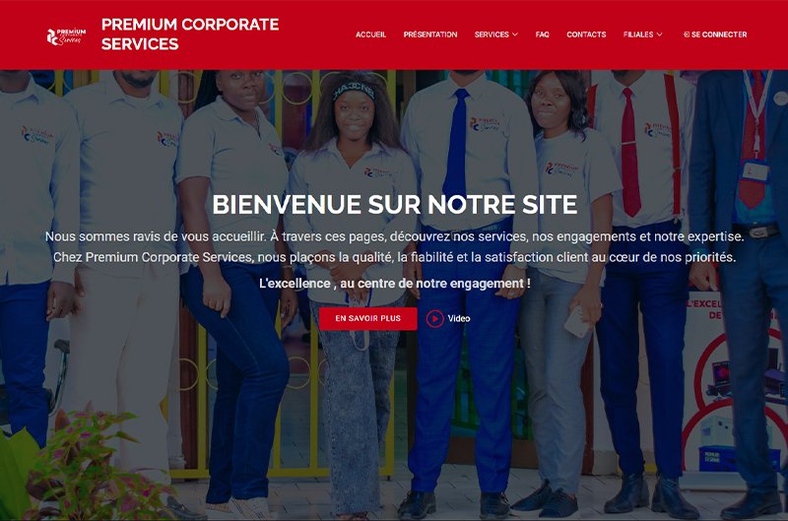788x521 pixels.
Task: Click the red EN SAVOIR PLUS button
Action: [367, 318]
